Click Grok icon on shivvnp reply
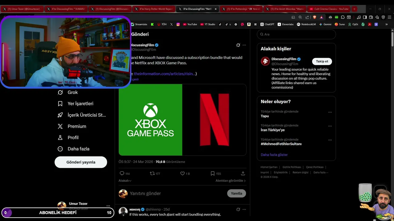Viewport: 394px width, 221px height. tap(238, 209)
